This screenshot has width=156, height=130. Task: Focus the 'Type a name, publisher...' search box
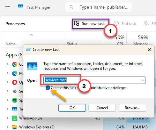pyautogui.click(x=99, y=7)
